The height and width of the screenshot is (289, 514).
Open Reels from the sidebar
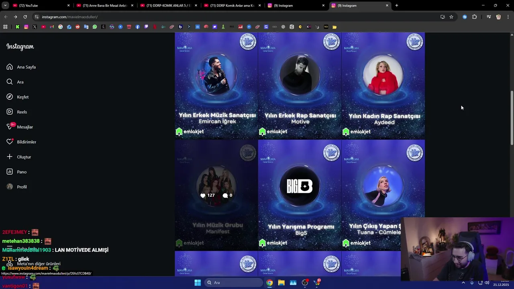pyautogui.click(x=17, y=112)
